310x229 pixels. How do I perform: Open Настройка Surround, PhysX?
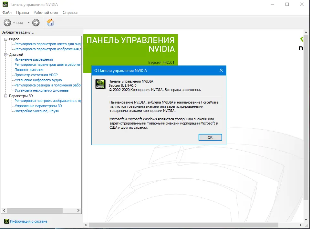37,111
